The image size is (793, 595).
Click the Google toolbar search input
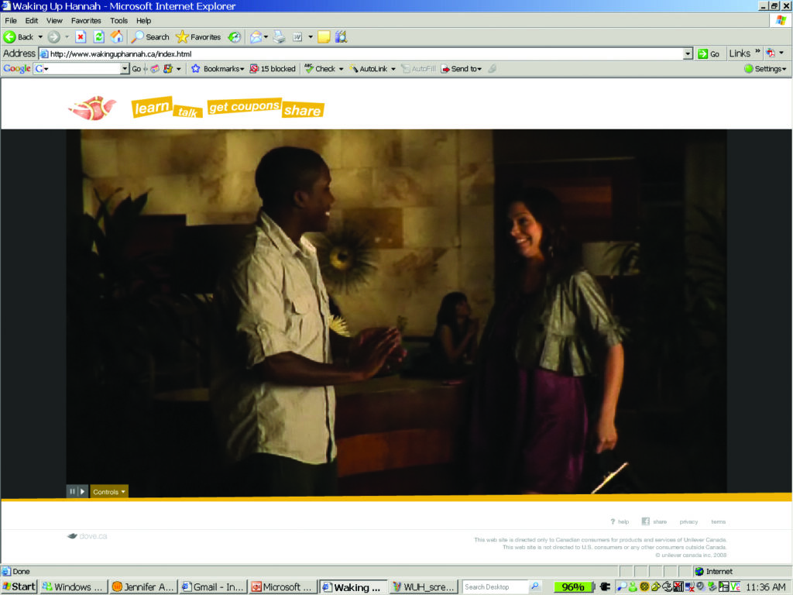point(77,69)
